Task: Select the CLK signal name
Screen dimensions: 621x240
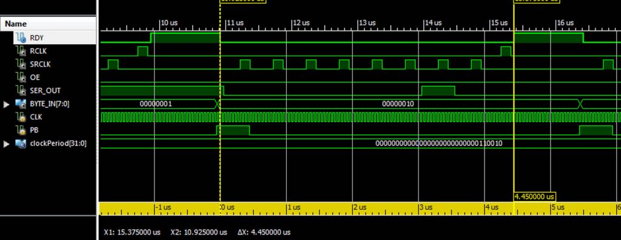Action: (x=36, y=117)
